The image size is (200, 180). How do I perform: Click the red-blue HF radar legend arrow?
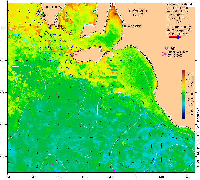point(175,37)
